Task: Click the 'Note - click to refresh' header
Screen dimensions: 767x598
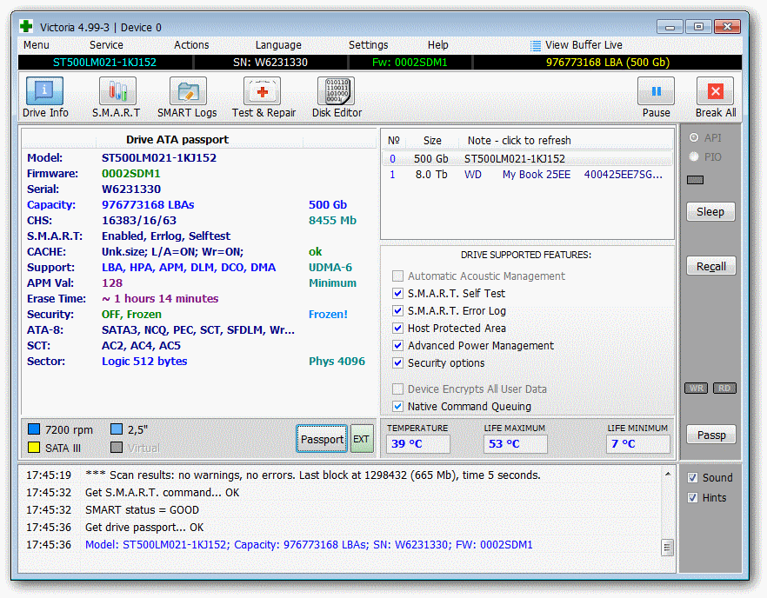Action: pos(519,140)
